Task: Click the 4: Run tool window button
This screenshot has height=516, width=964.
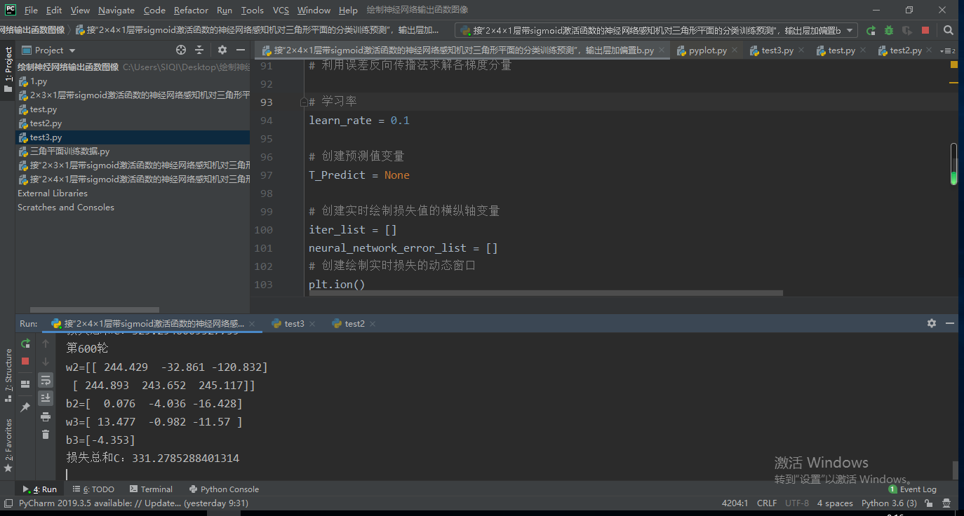Action: point(40,489)
